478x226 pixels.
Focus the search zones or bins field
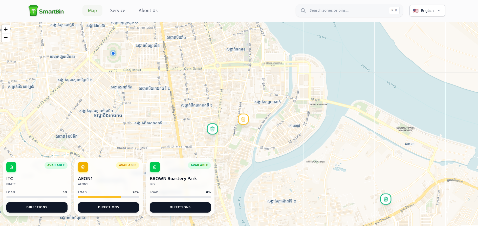(x=349, y=11)
